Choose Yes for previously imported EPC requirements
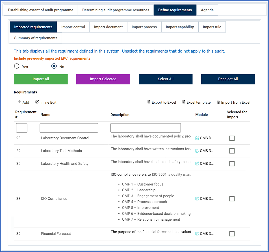Viewport: 269px width, 252px height. (17, 66)
